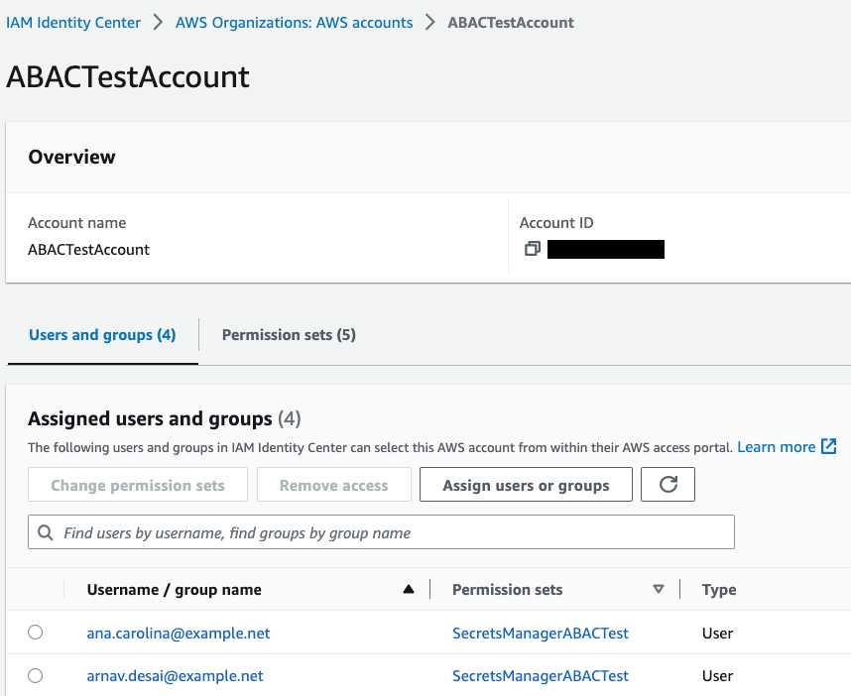Viewport: 851px width, 696px height.
Task: Select arnav.desai's row radio button
Action: [x=35, y=675]
